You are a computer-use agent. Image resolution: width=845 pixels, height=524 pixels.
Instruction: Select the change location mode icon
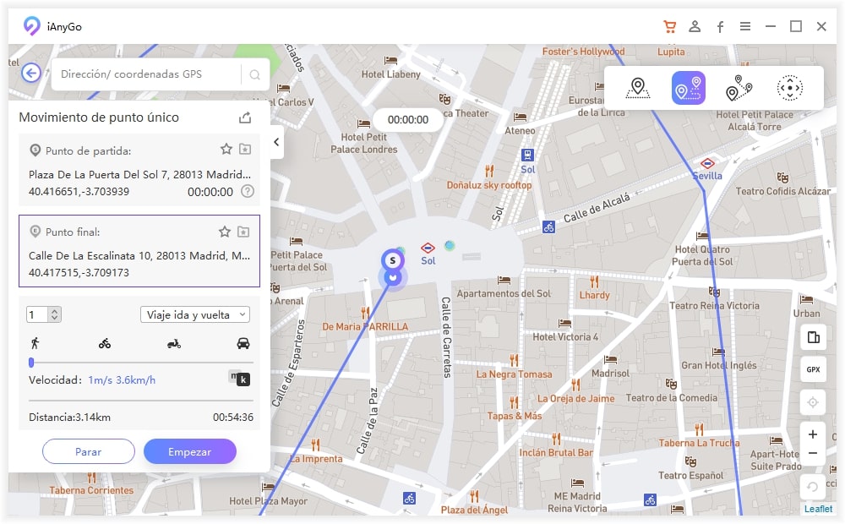coord(637,88)
